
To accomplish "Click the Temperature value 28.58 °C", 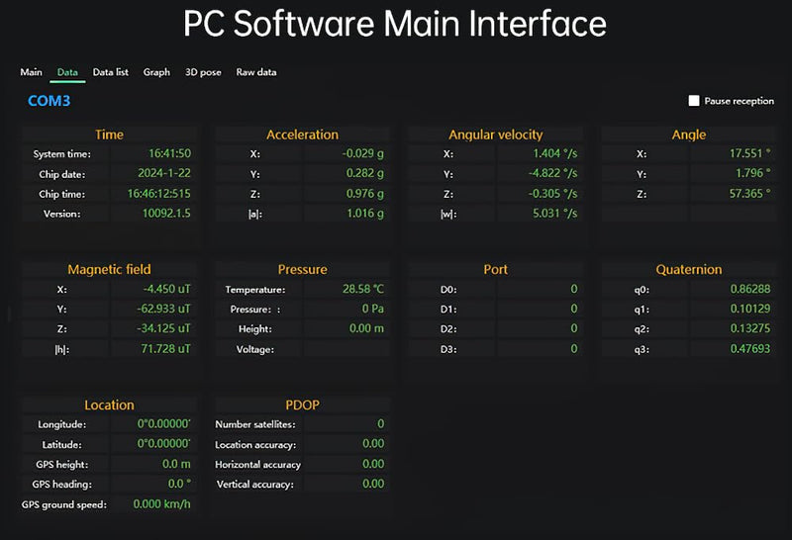I will tap(363, 289).
